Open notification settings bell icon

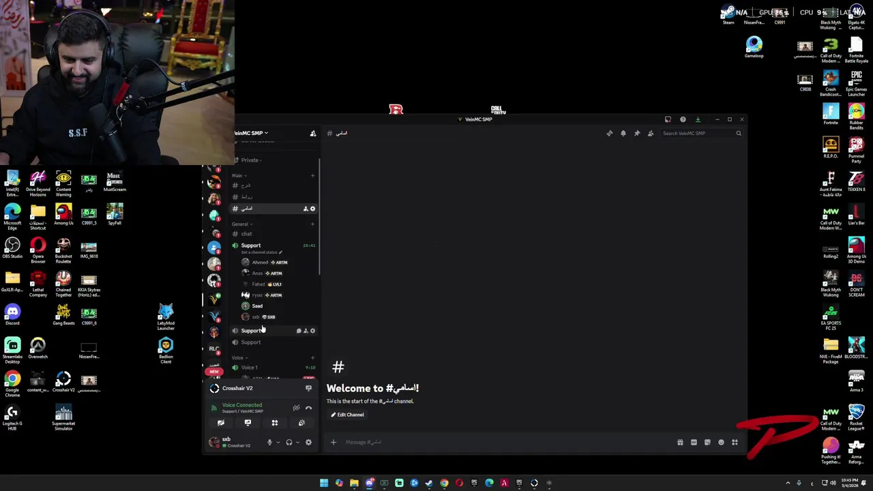[x=623, y=134]
